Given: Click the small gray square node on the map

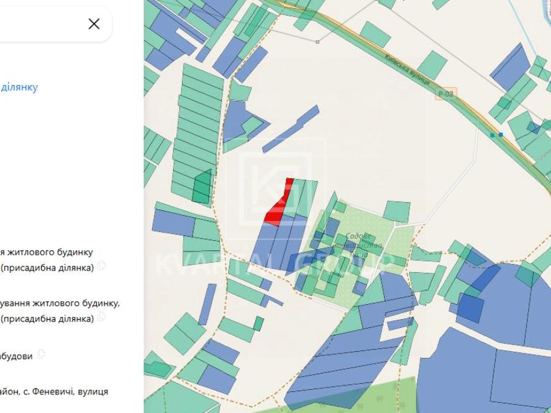Looking at the screenshot, I should coord(317,41).
